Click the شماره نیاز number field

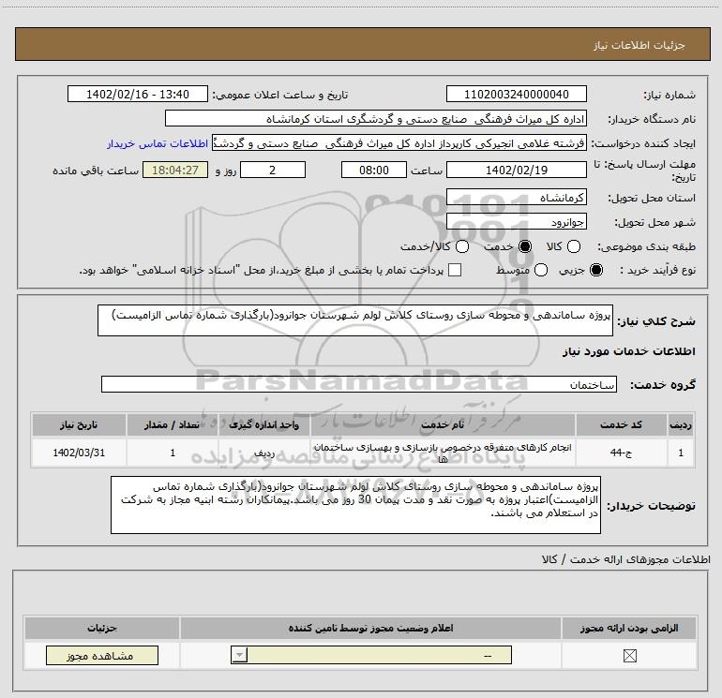[516, 94]
